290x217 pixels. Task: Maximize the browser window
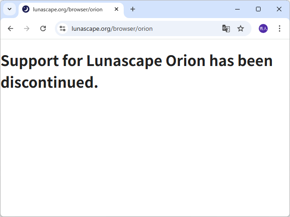coord(258,9)
